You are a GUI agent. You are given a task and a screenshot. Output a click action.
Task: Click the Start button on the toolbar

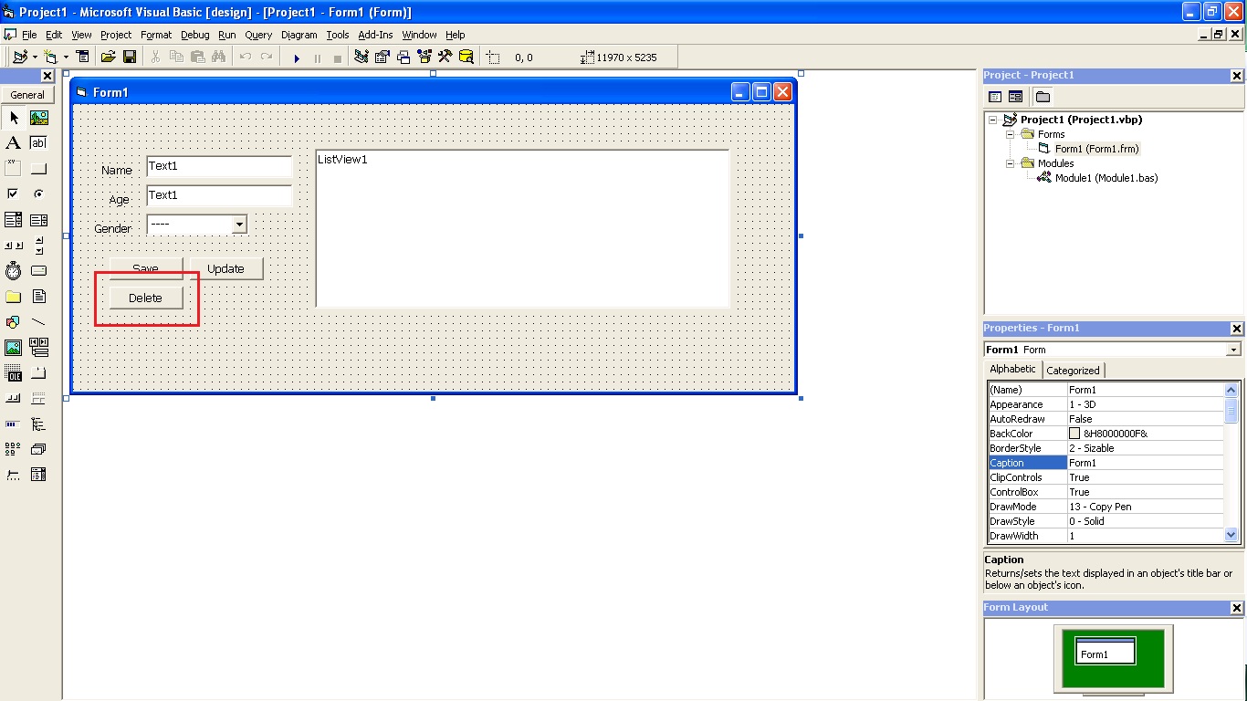pyautogui.click(x=297, y=57)
